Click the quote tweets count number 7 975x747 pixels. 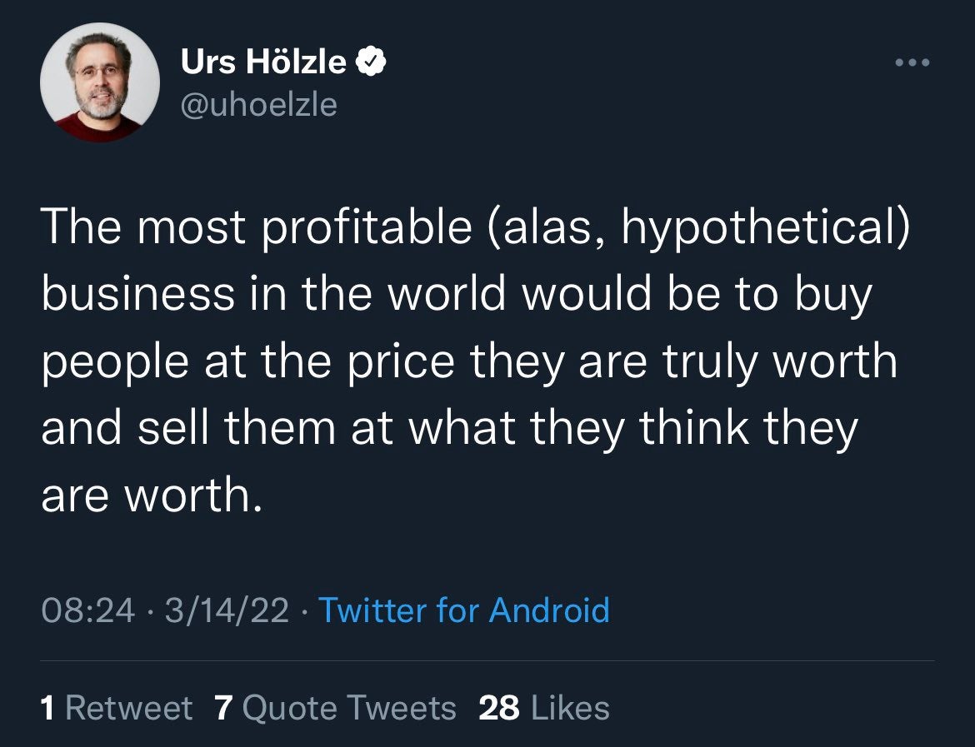tap(222, 708)
